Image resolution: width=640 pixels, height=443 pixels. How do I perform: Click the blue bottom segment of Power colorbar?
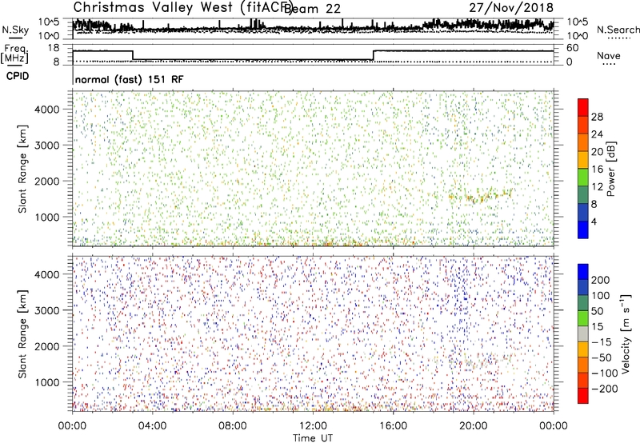[583, 229]
